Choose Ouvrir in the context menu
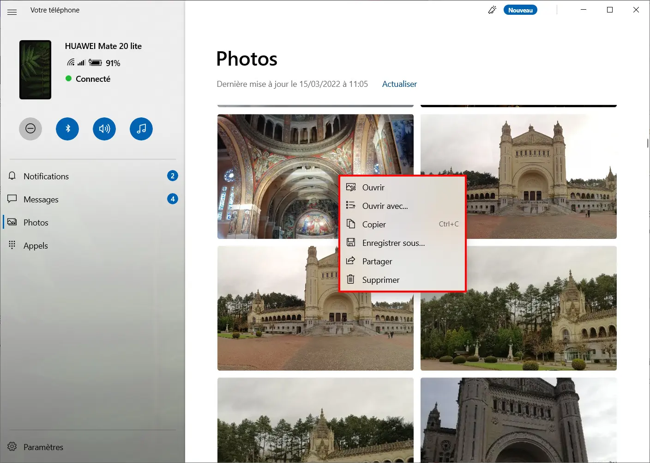Viewport: 650px width, 463px height. coord(403,187)
